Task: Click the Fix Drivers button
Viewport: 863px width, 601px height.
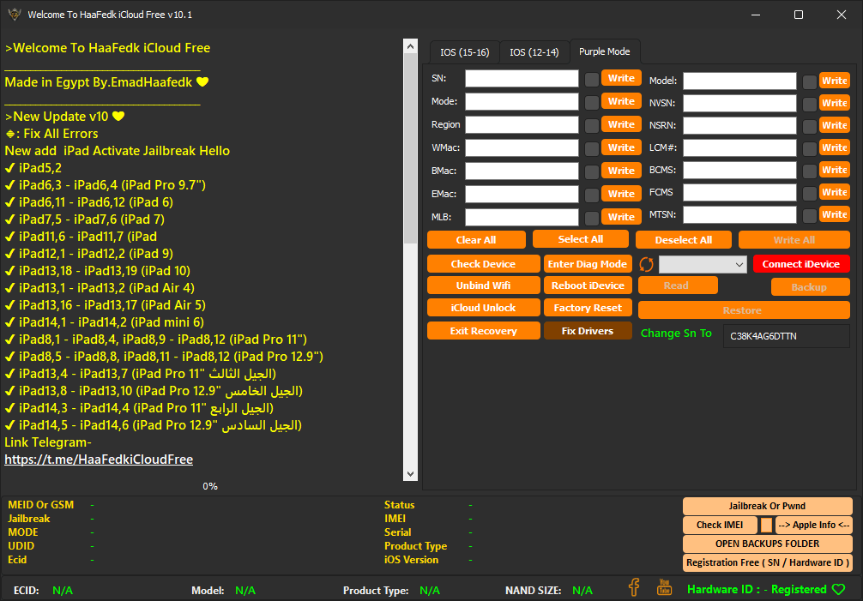Action: pyautogui.click(x=588, y=331)
